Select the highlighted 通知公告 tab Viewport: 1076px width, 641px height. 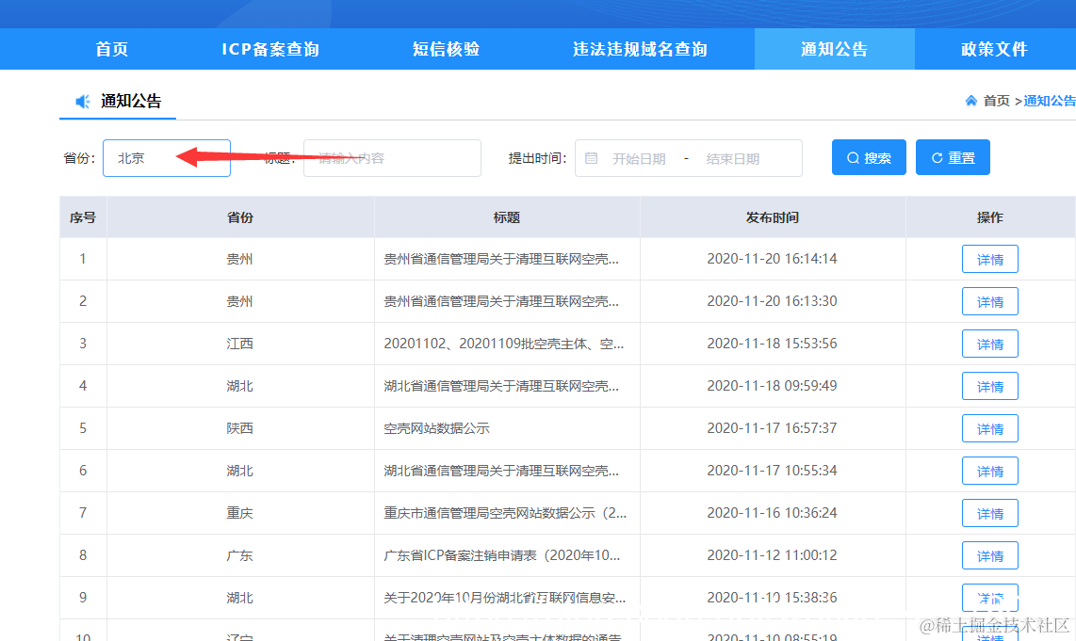(834, 49)
